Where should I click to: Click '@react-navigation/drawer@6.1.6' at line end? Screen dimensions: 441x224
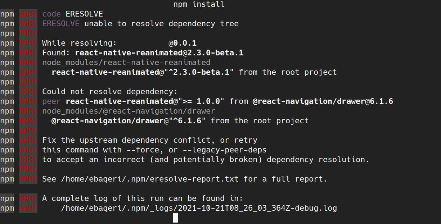click(x=323, y=101)
